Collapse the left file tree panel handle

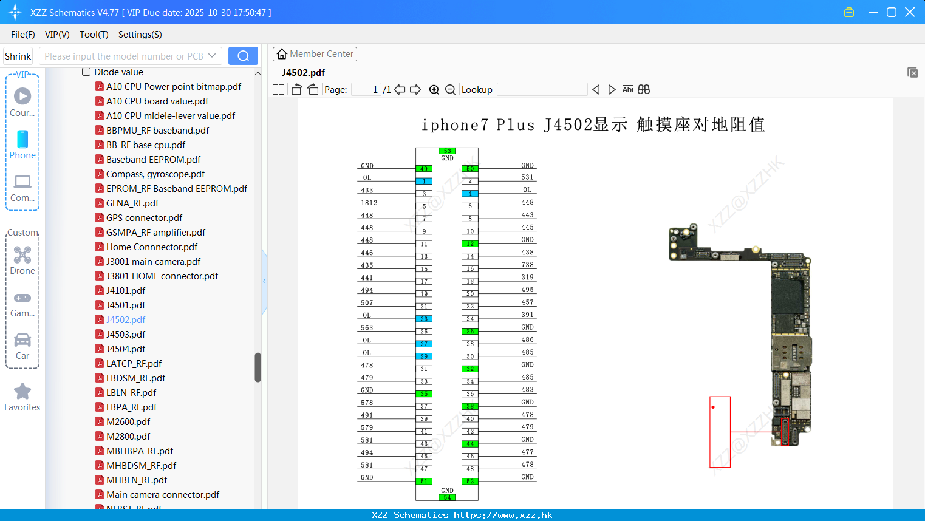coord(264,281)
